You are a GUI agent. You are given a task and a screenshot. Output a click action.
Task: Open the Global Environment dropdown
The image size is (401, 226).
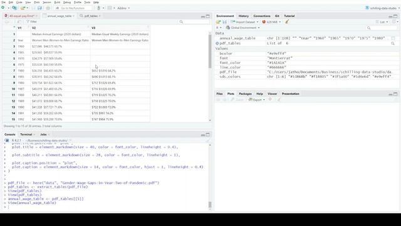click(x=242, y=28)
